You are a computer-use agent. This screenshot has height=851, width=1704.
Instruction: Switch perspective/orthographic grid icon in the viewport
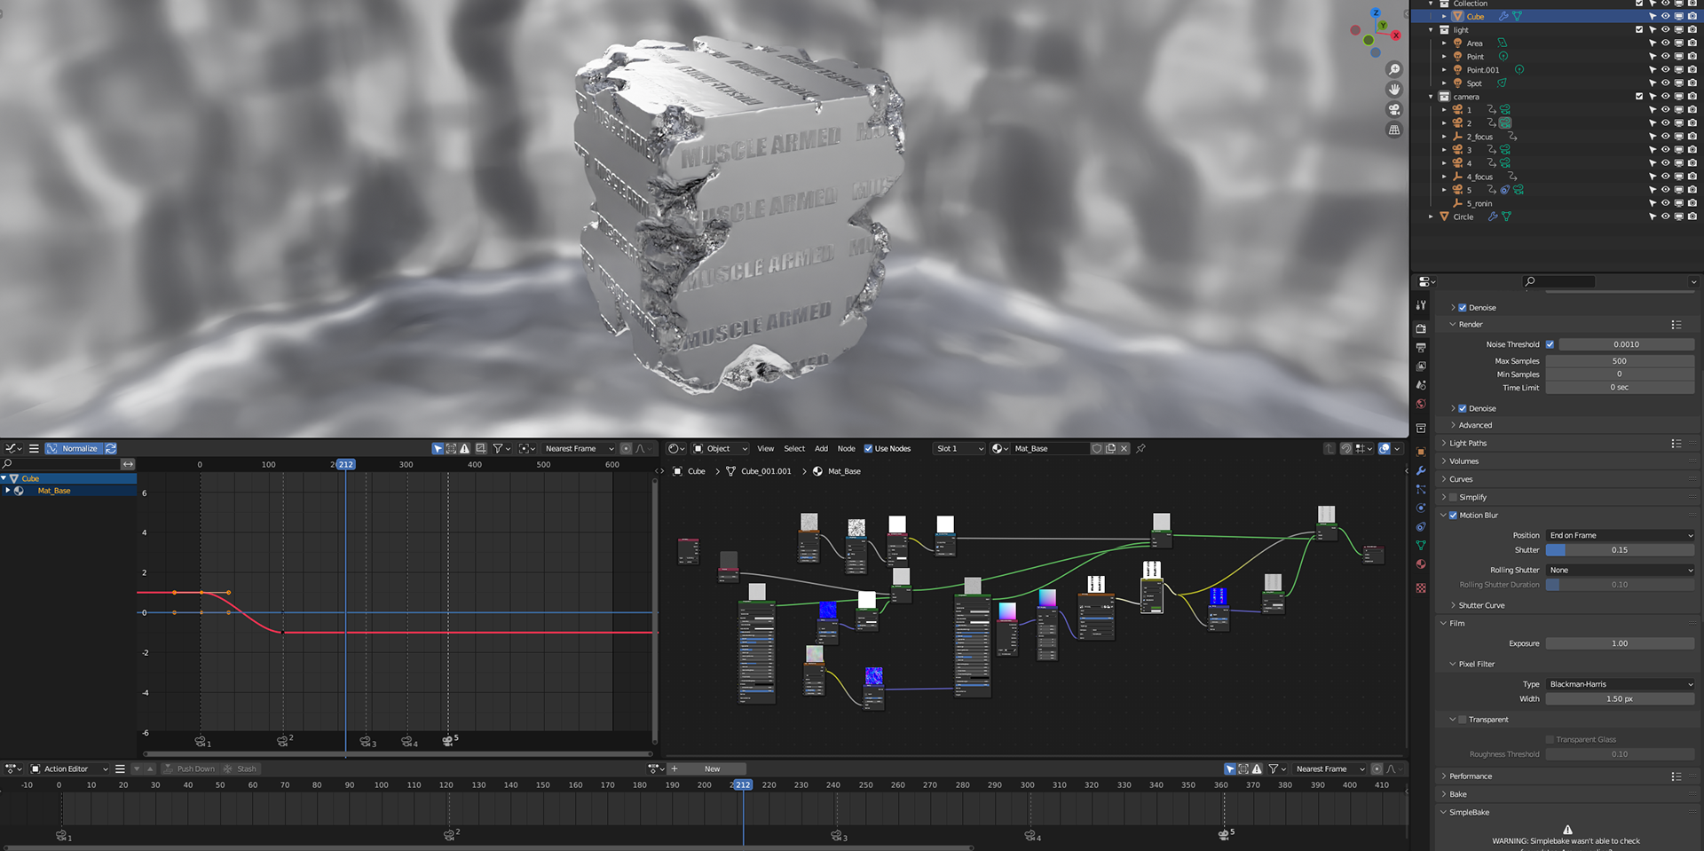pyautogui.click(x=1394, y=130)
